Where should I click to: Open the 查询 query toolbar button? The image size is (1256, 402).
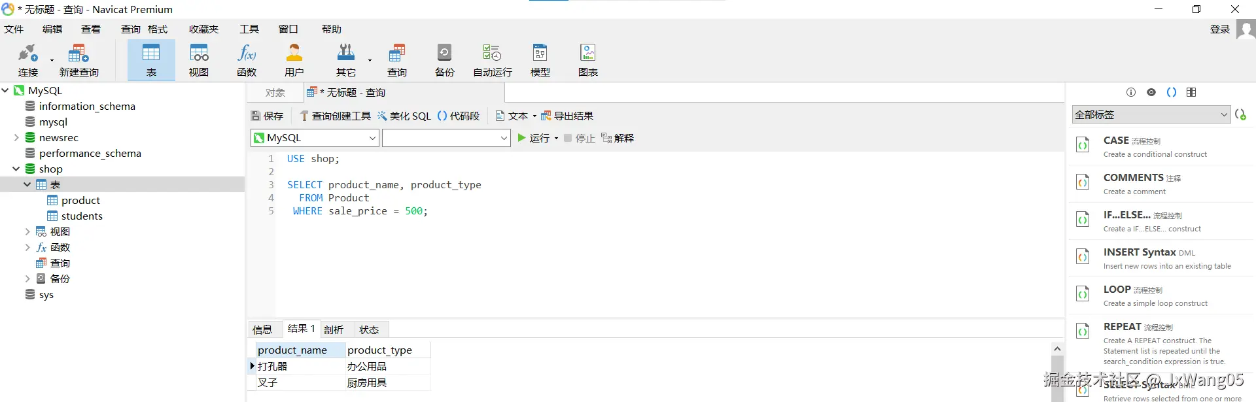(397, 61)
